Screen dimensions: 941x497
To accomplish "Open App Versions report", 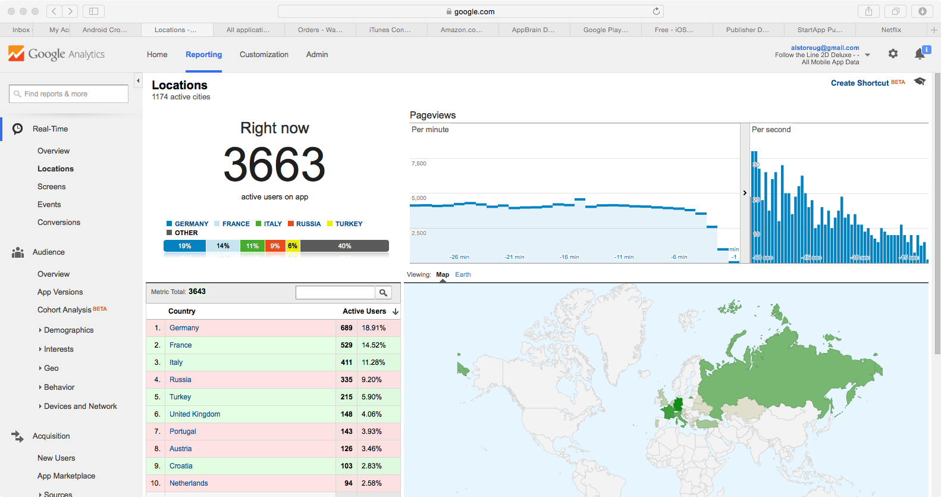I will tap(60, 292).
